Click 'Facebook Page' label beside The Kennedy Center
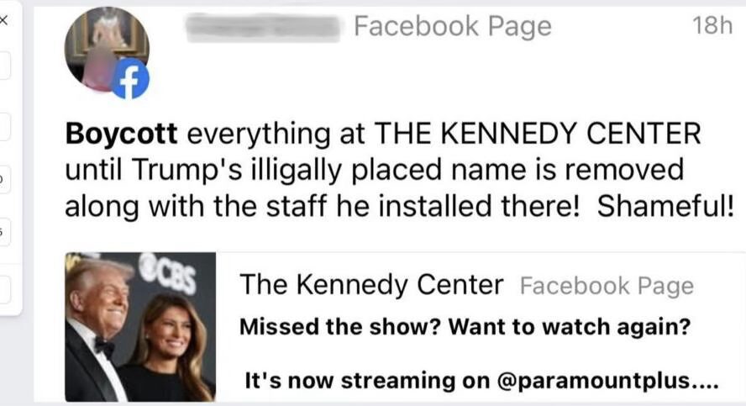The image size is (746, 406). point(607,286)
